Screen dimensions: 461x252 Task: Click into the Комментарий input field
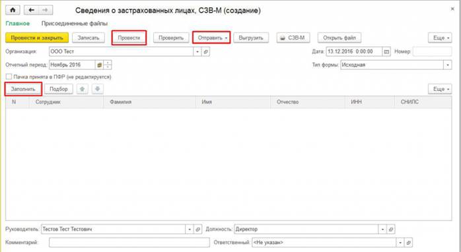pos(129,243)
